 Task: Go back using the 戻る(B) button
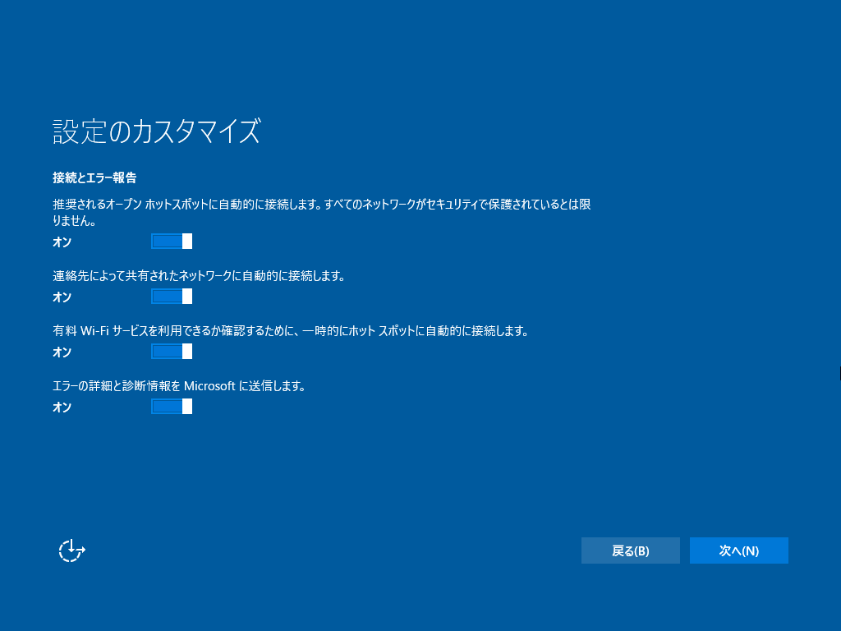tap(631, 550)
